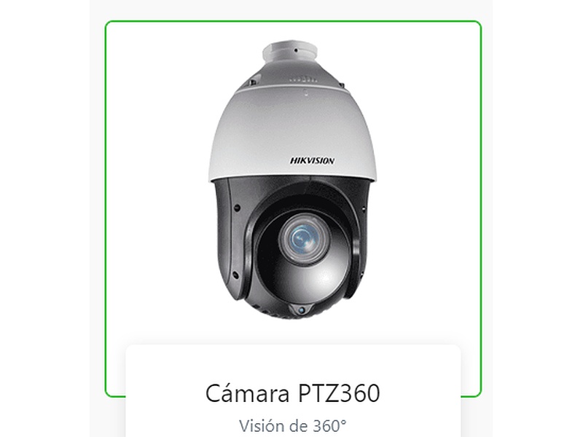Click the word Cámara in the title
Screen dimensions: 583x437
click(247, 393)
